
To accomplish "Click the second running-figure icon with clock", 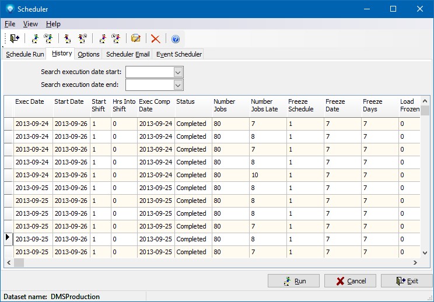I will tap(48, 38).
